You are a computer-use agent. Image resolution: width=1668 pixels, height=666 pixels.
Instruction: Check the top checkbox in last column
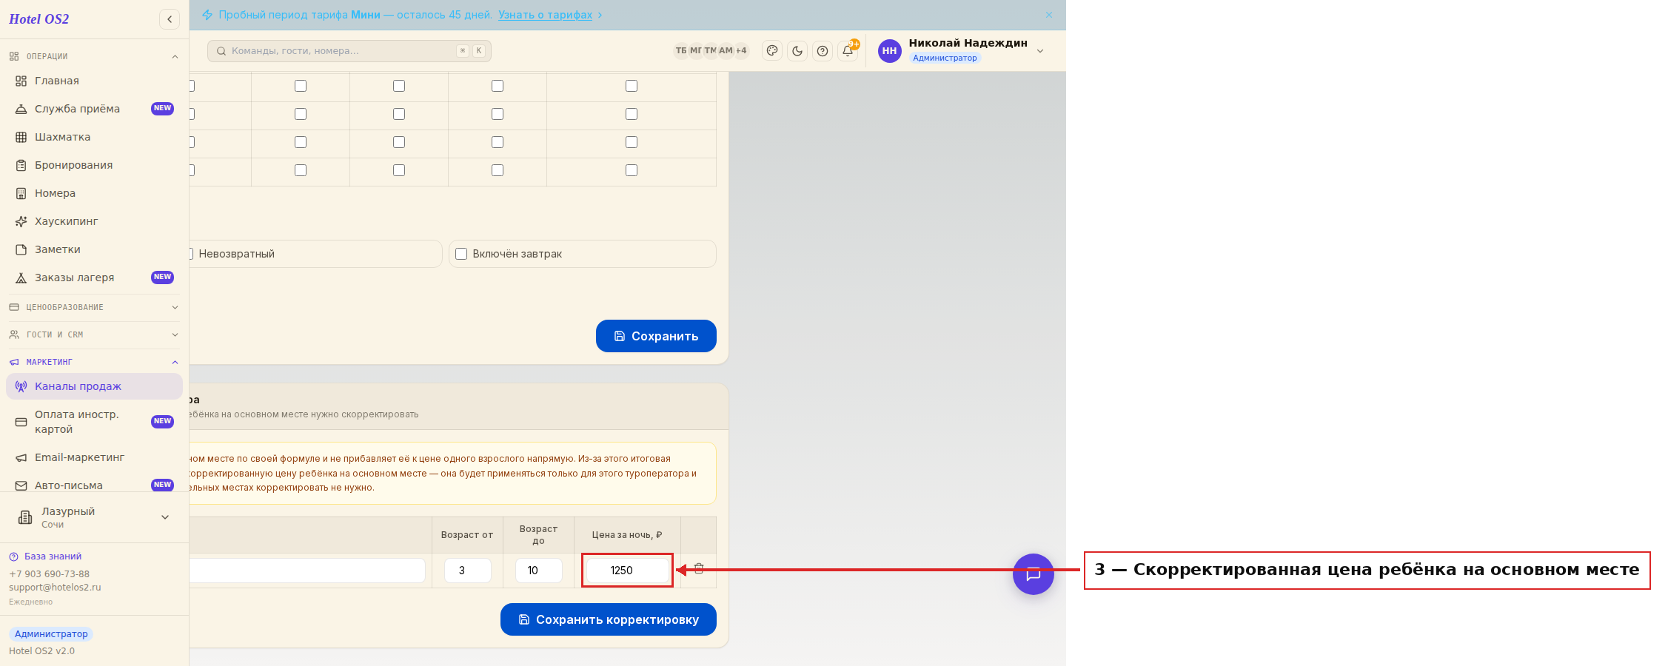point(632,86)
